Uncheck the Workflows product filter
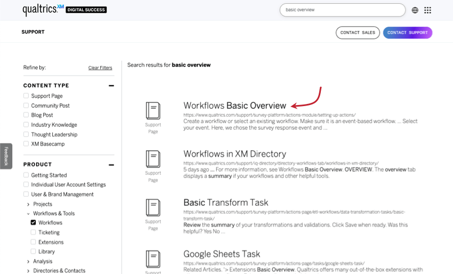Screen dimensions: 453x274 pyautogui.click(x=34, y=223)
